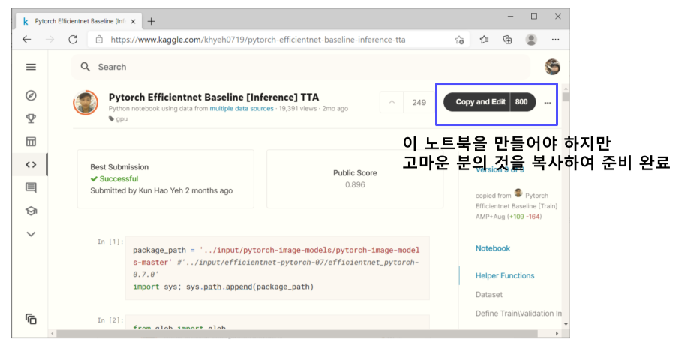
Task: Reload the page with the refresh icon
Action: 73,40
